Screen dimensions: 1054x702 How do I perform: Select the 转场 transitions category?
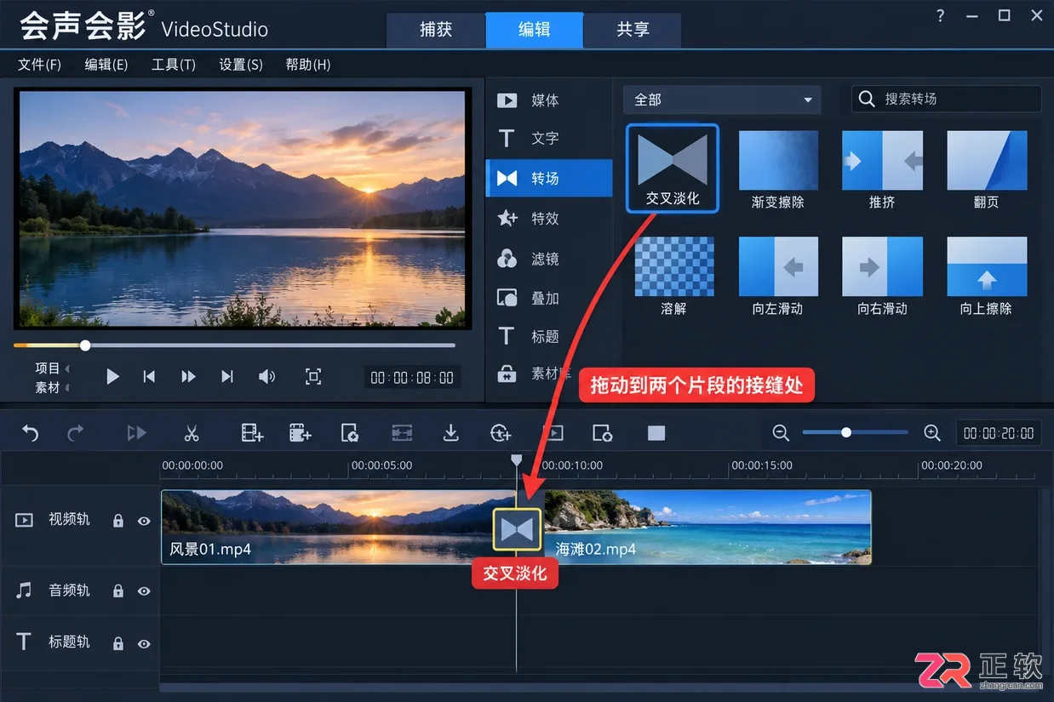[548, 178]
